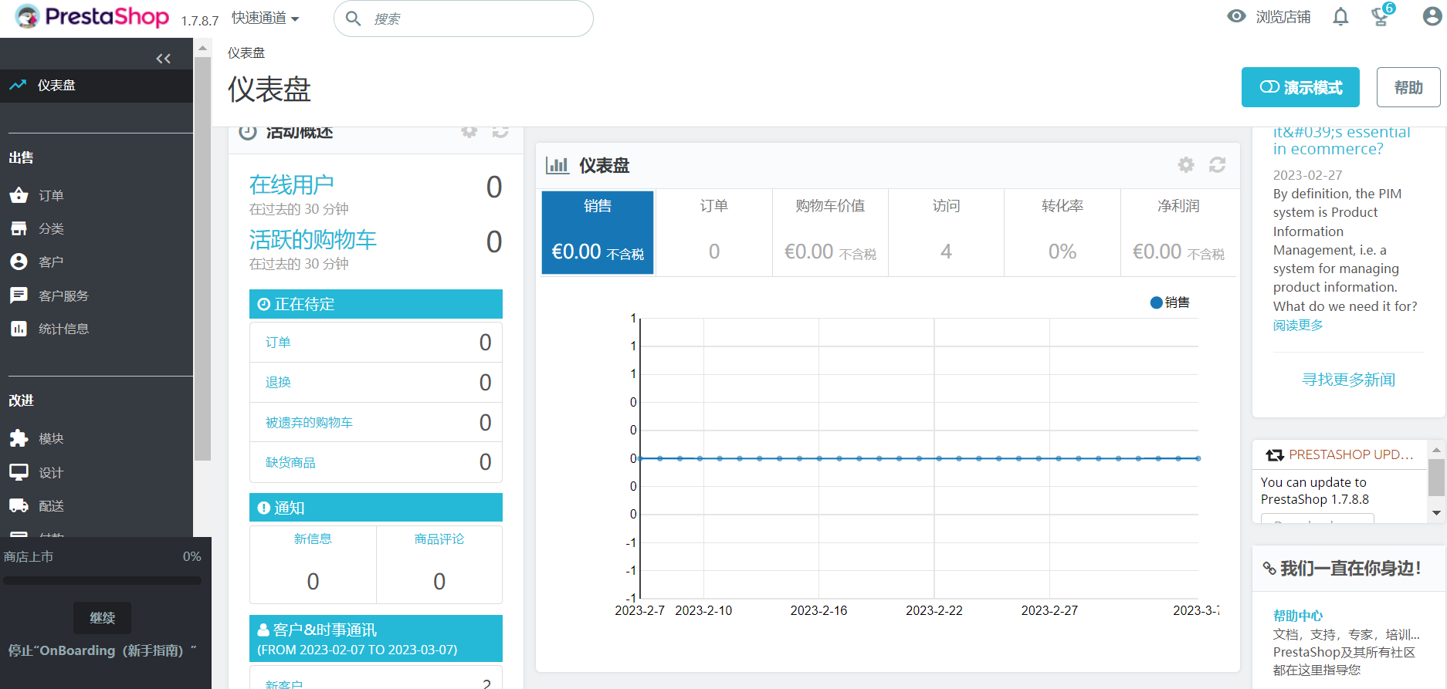Click the update panel scroll down arrow
This screenshot has height=689, width=1447.
pos(1436,513)
